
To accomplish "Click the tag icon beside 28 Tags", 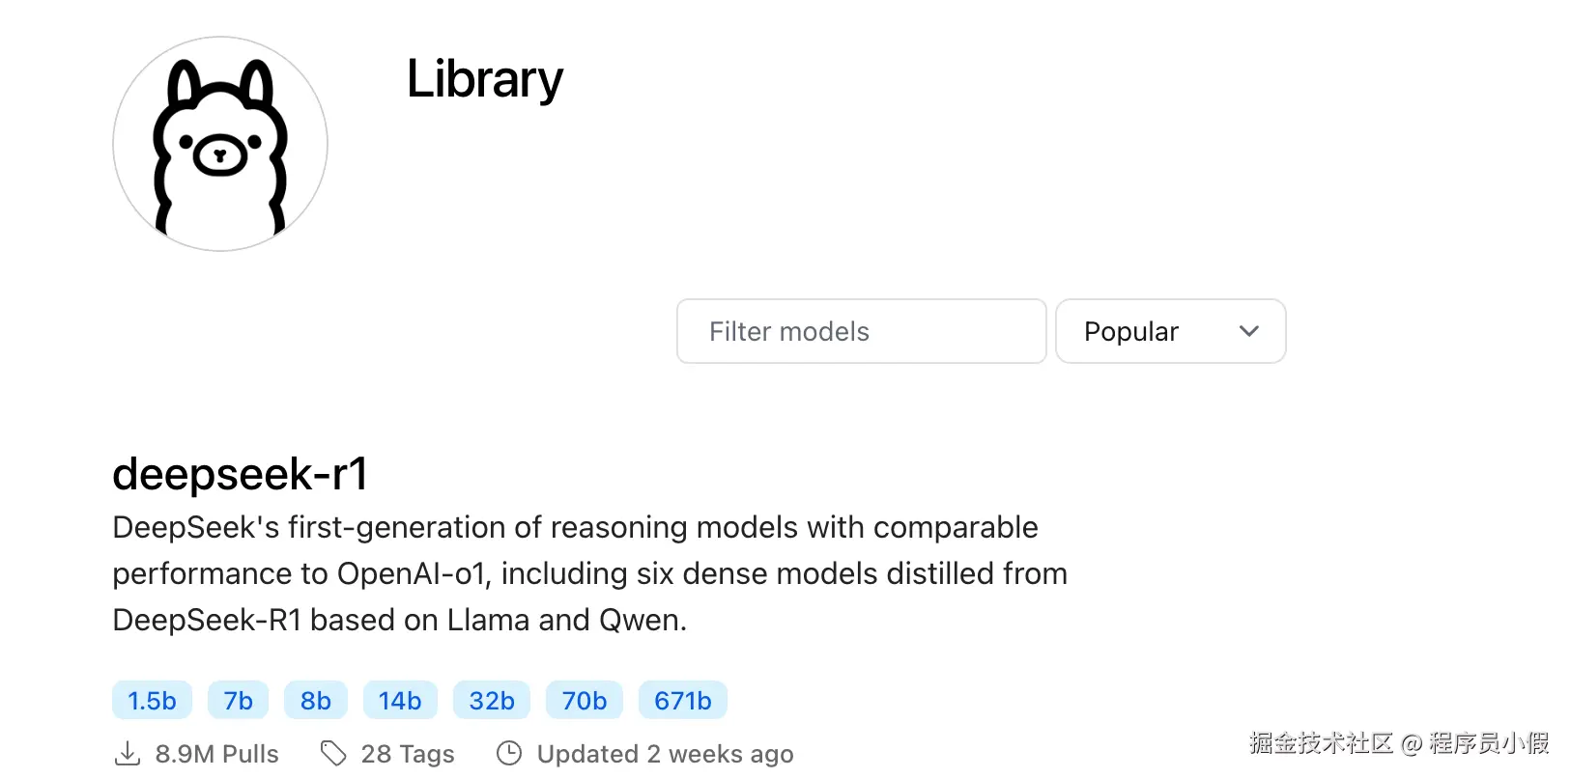I will click(333, 753).
